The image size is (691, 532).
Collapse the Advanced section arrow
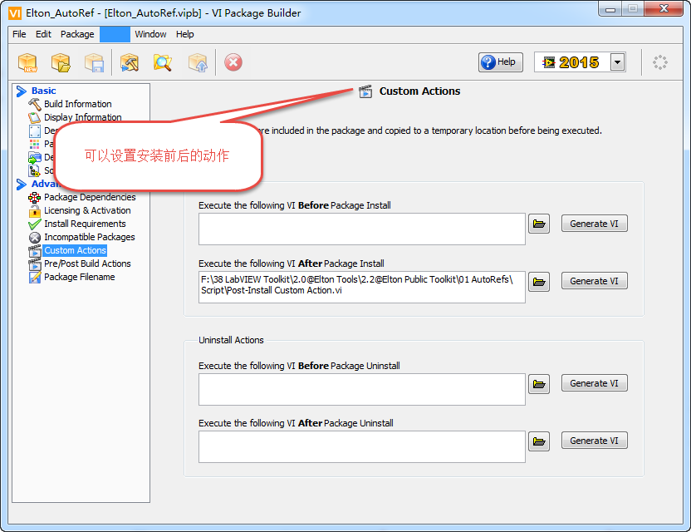click(21, 184)
